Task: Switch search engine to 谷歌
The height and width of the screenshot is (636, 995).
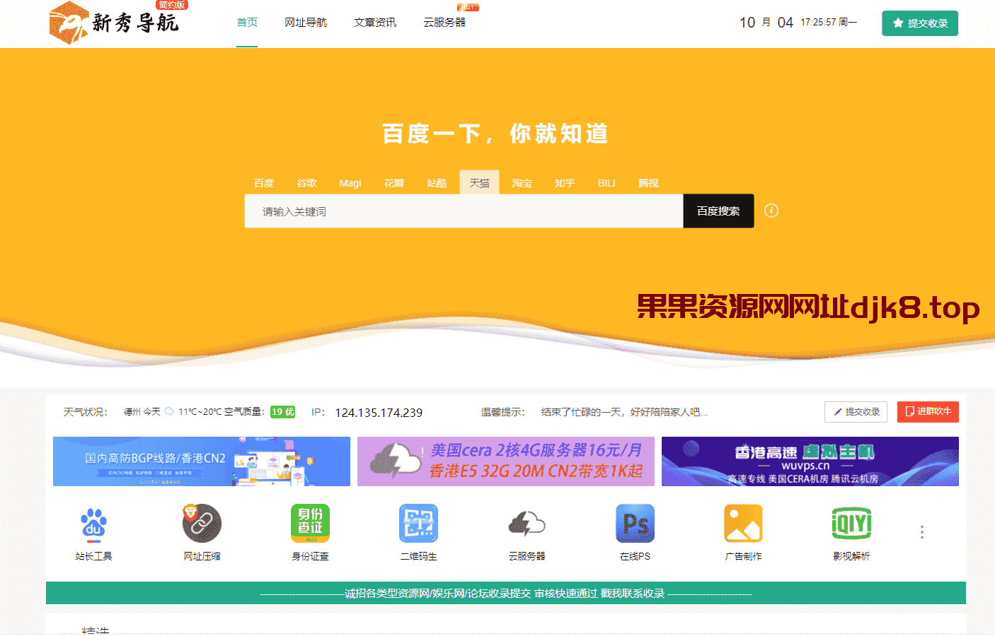Action: pos(307,183)
